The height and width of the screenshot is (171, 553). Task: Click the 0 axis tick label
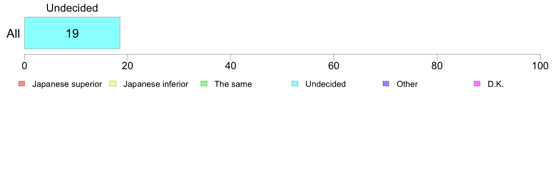(24, 66)
